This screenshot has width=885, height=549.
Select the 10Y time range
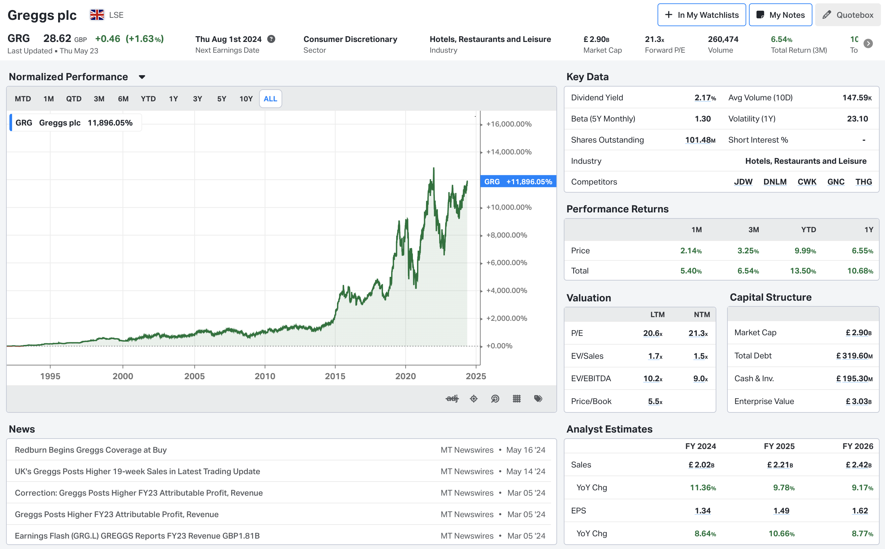click(x=246, y=99)
